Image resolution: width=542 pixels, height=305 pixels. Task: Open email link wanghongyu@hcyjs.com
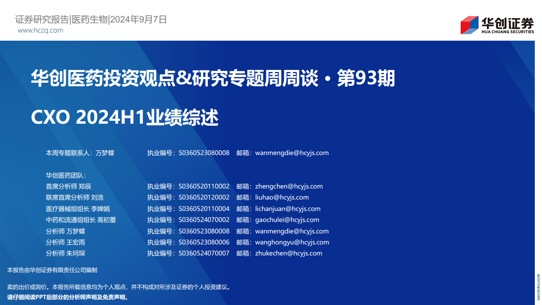click(x=292, y=242)
